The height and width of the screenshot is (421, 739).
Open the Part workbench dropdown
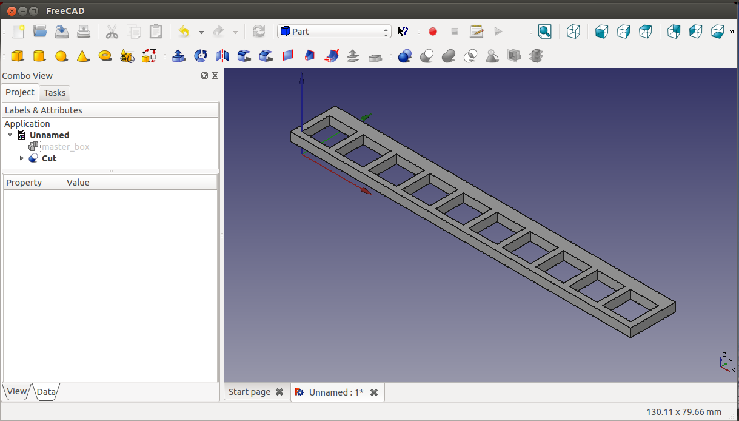click(x=334, y=32)
